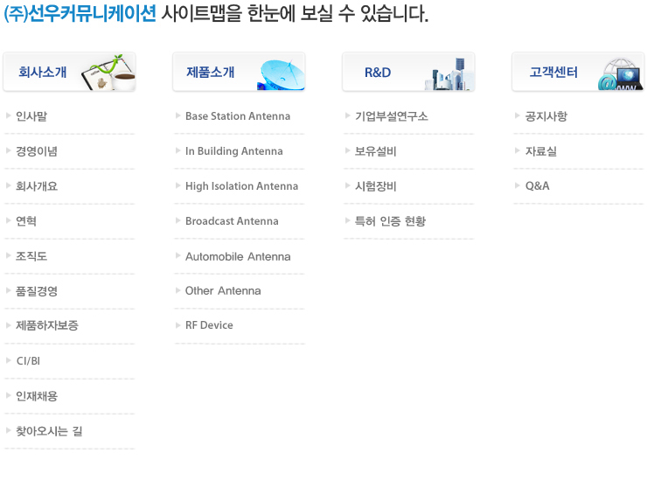The height and width of the screenshot is (481, 647).
Task: Click the arrow bullet beside CI/BI
Action: 8,360
